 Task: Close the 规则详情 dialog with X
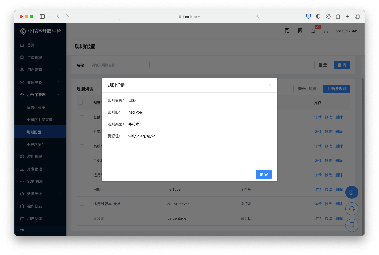(x=270, y=85)
